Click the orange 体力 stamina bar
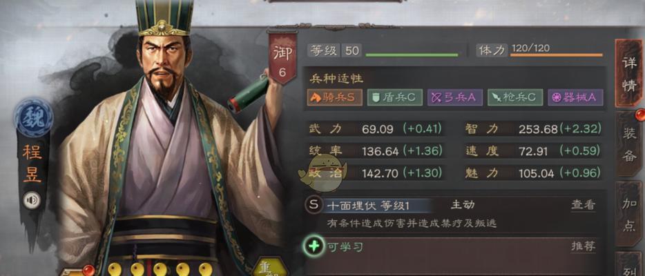 pyautogui.click(x=557, y=55)
